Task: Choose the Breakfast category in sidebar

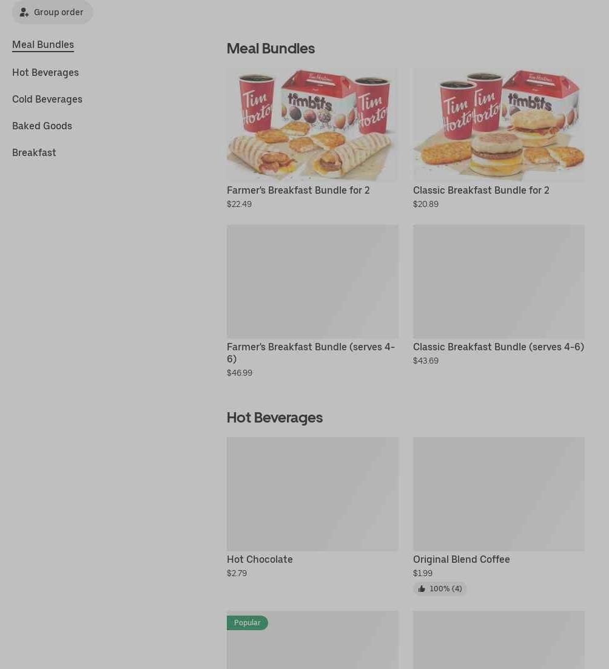Action: pyautogui.click(x=34, y=153)
